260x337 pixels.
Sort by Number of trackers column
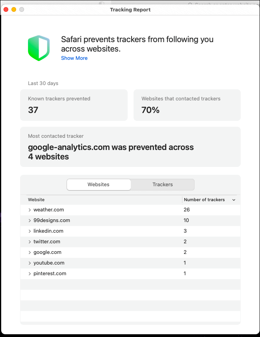point(204,200)
